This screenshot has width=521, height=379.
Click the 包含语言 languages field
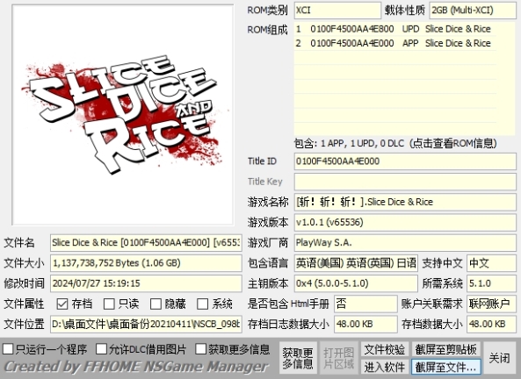(356, 263)
